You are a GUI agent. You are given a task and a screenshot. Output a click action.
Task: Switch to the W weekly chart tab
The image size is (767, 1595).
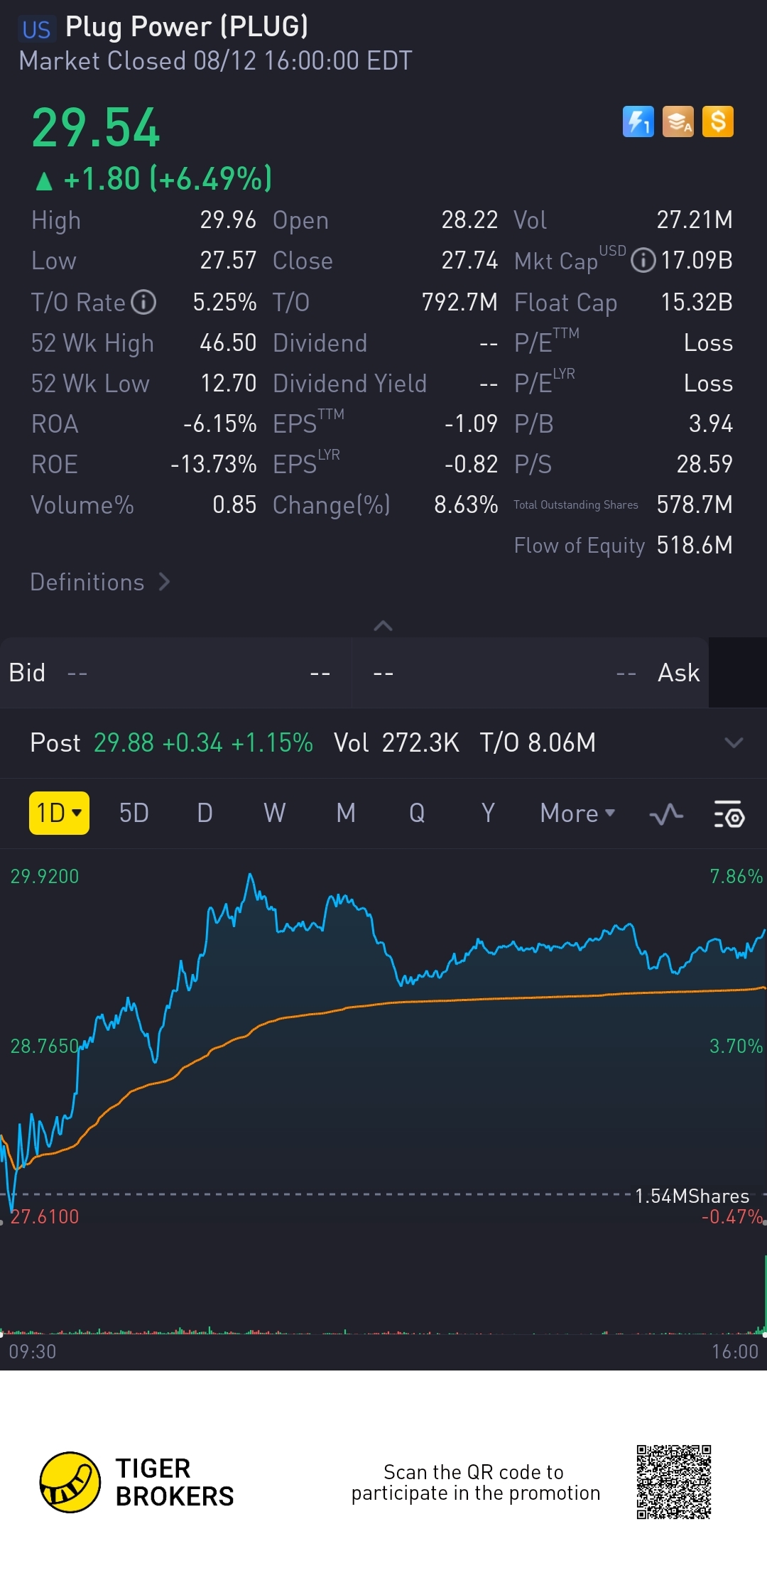(x=274, y=813)
